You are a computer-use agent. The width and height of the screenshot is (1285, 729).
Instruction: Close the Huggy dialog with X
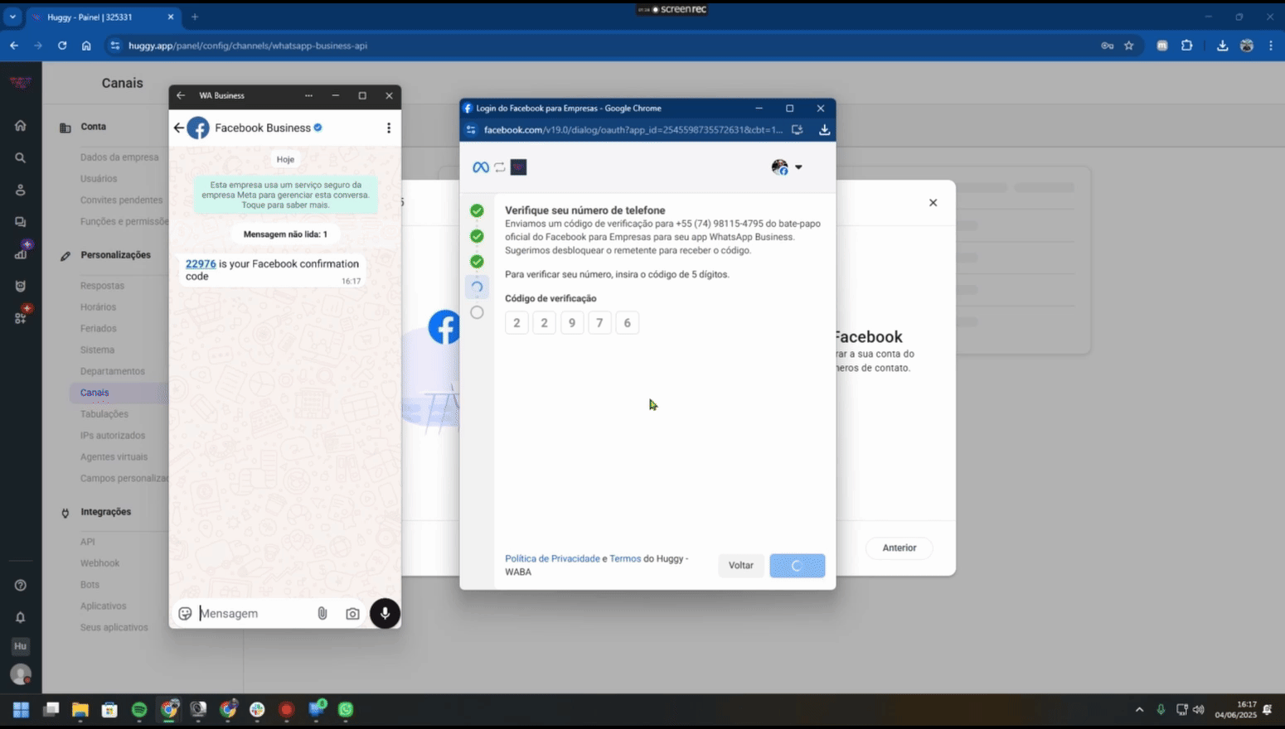point(933,203)
